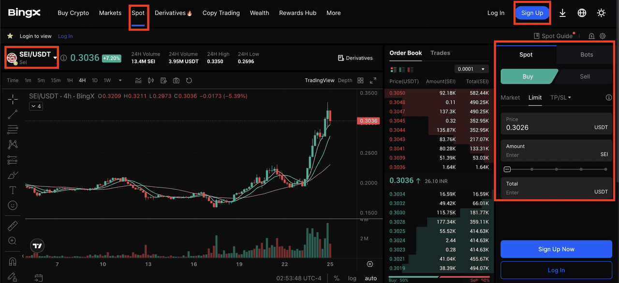The height and width of the screenshot is (283, 619).
Task: Open the Spot Guide link
Action: click(553, 36)
